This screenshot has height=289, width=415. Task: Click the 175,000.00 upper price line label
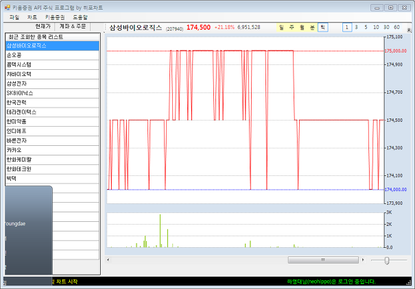point(396,51)
